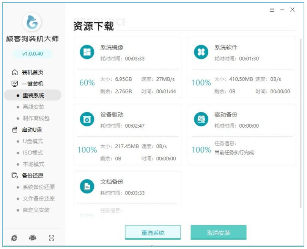307x249 pixels.
Task: Click the 00:01:30 elapsed time
Action: pos(249,59)
